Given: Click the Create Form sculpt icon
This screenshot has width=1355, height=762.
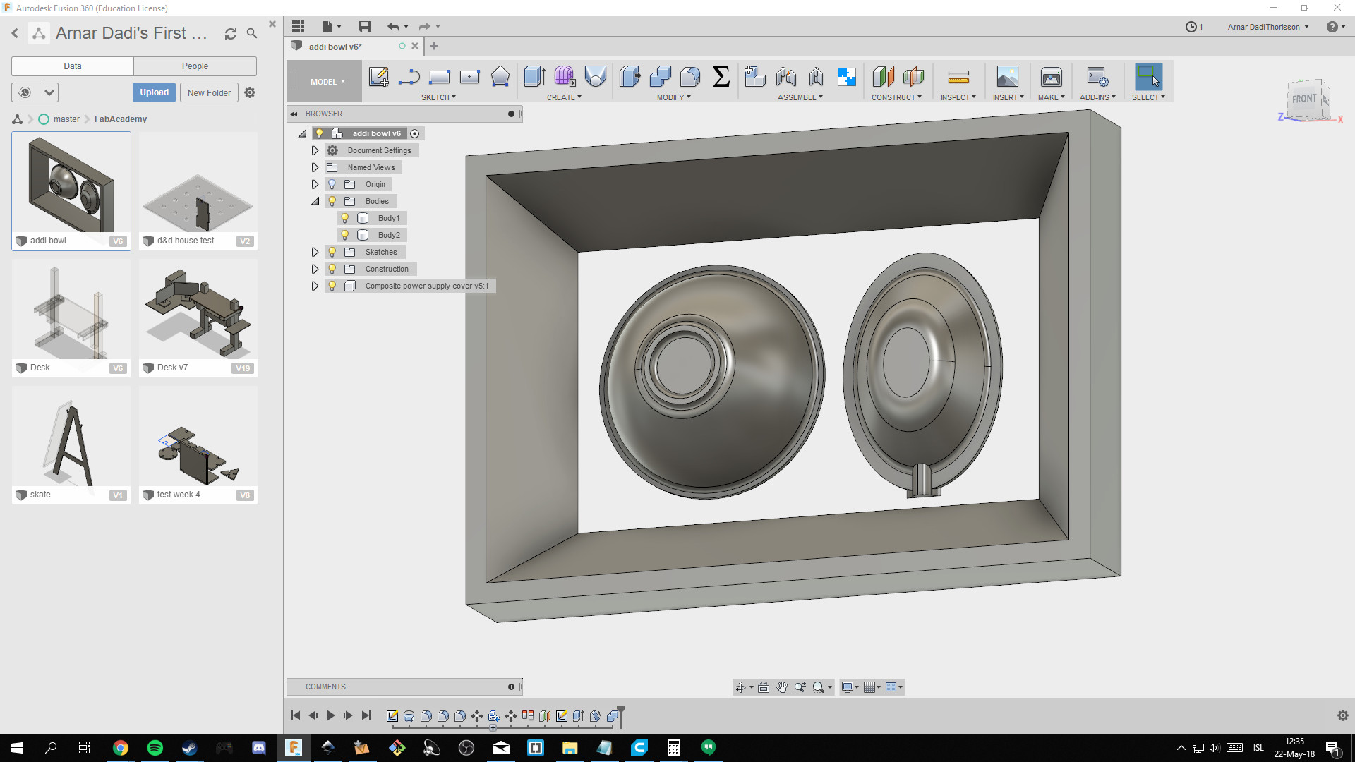Looking at the screenshot, I should [565, 77].
